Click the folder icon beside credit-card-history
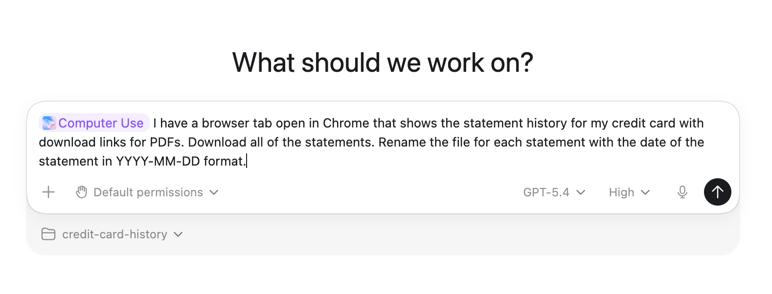772x294 pixels. (48, 234)
